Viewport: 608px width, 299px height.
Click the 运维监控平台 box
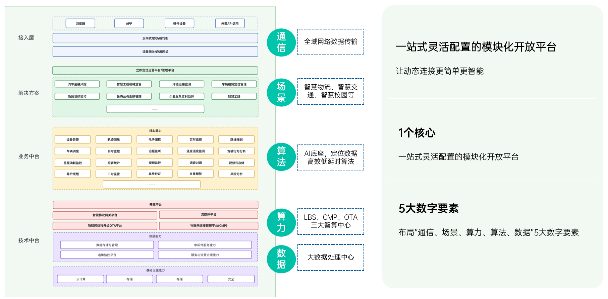coord(107,255)
